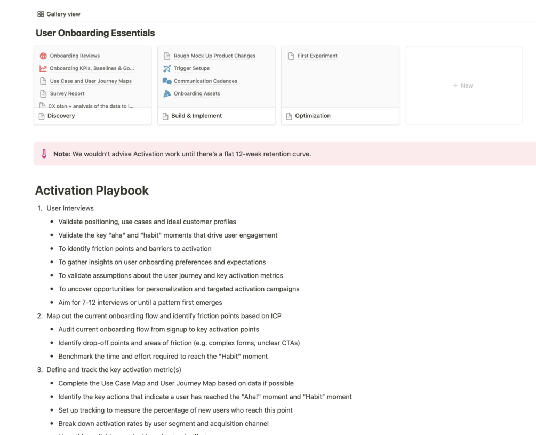Viewport: 536px width, 435px height.
Task: Click the chat bubbles icon for Communication Cadences
Action: point(167,81)
